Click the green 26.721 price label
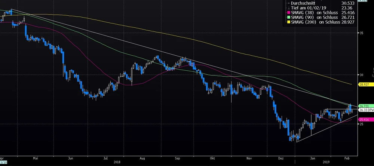The width and height of the screenshot is (374, 166). coord(364,106)
